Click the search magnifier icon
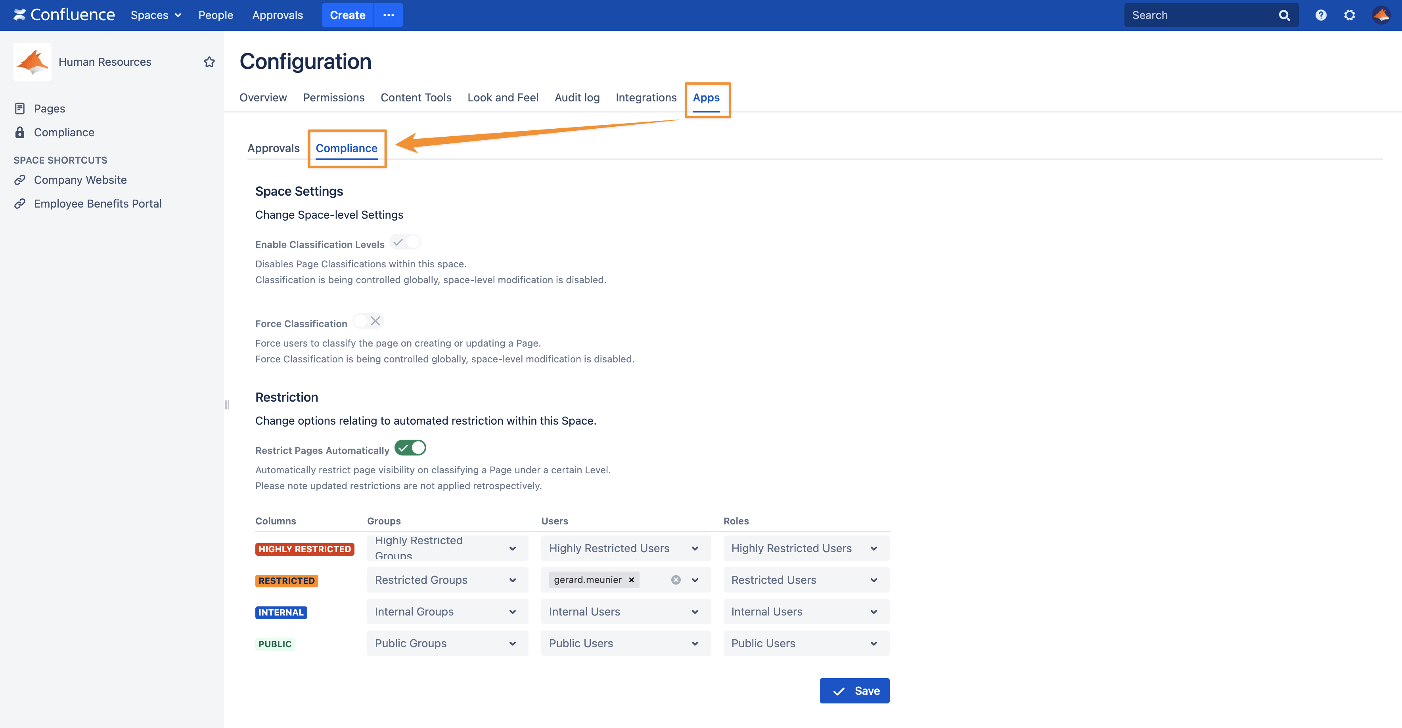The image size is (1402, 728). point(1285,15)
